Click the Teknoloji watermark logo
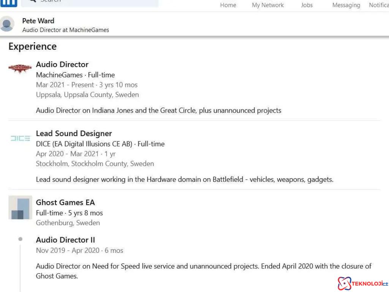 (362, 283)
